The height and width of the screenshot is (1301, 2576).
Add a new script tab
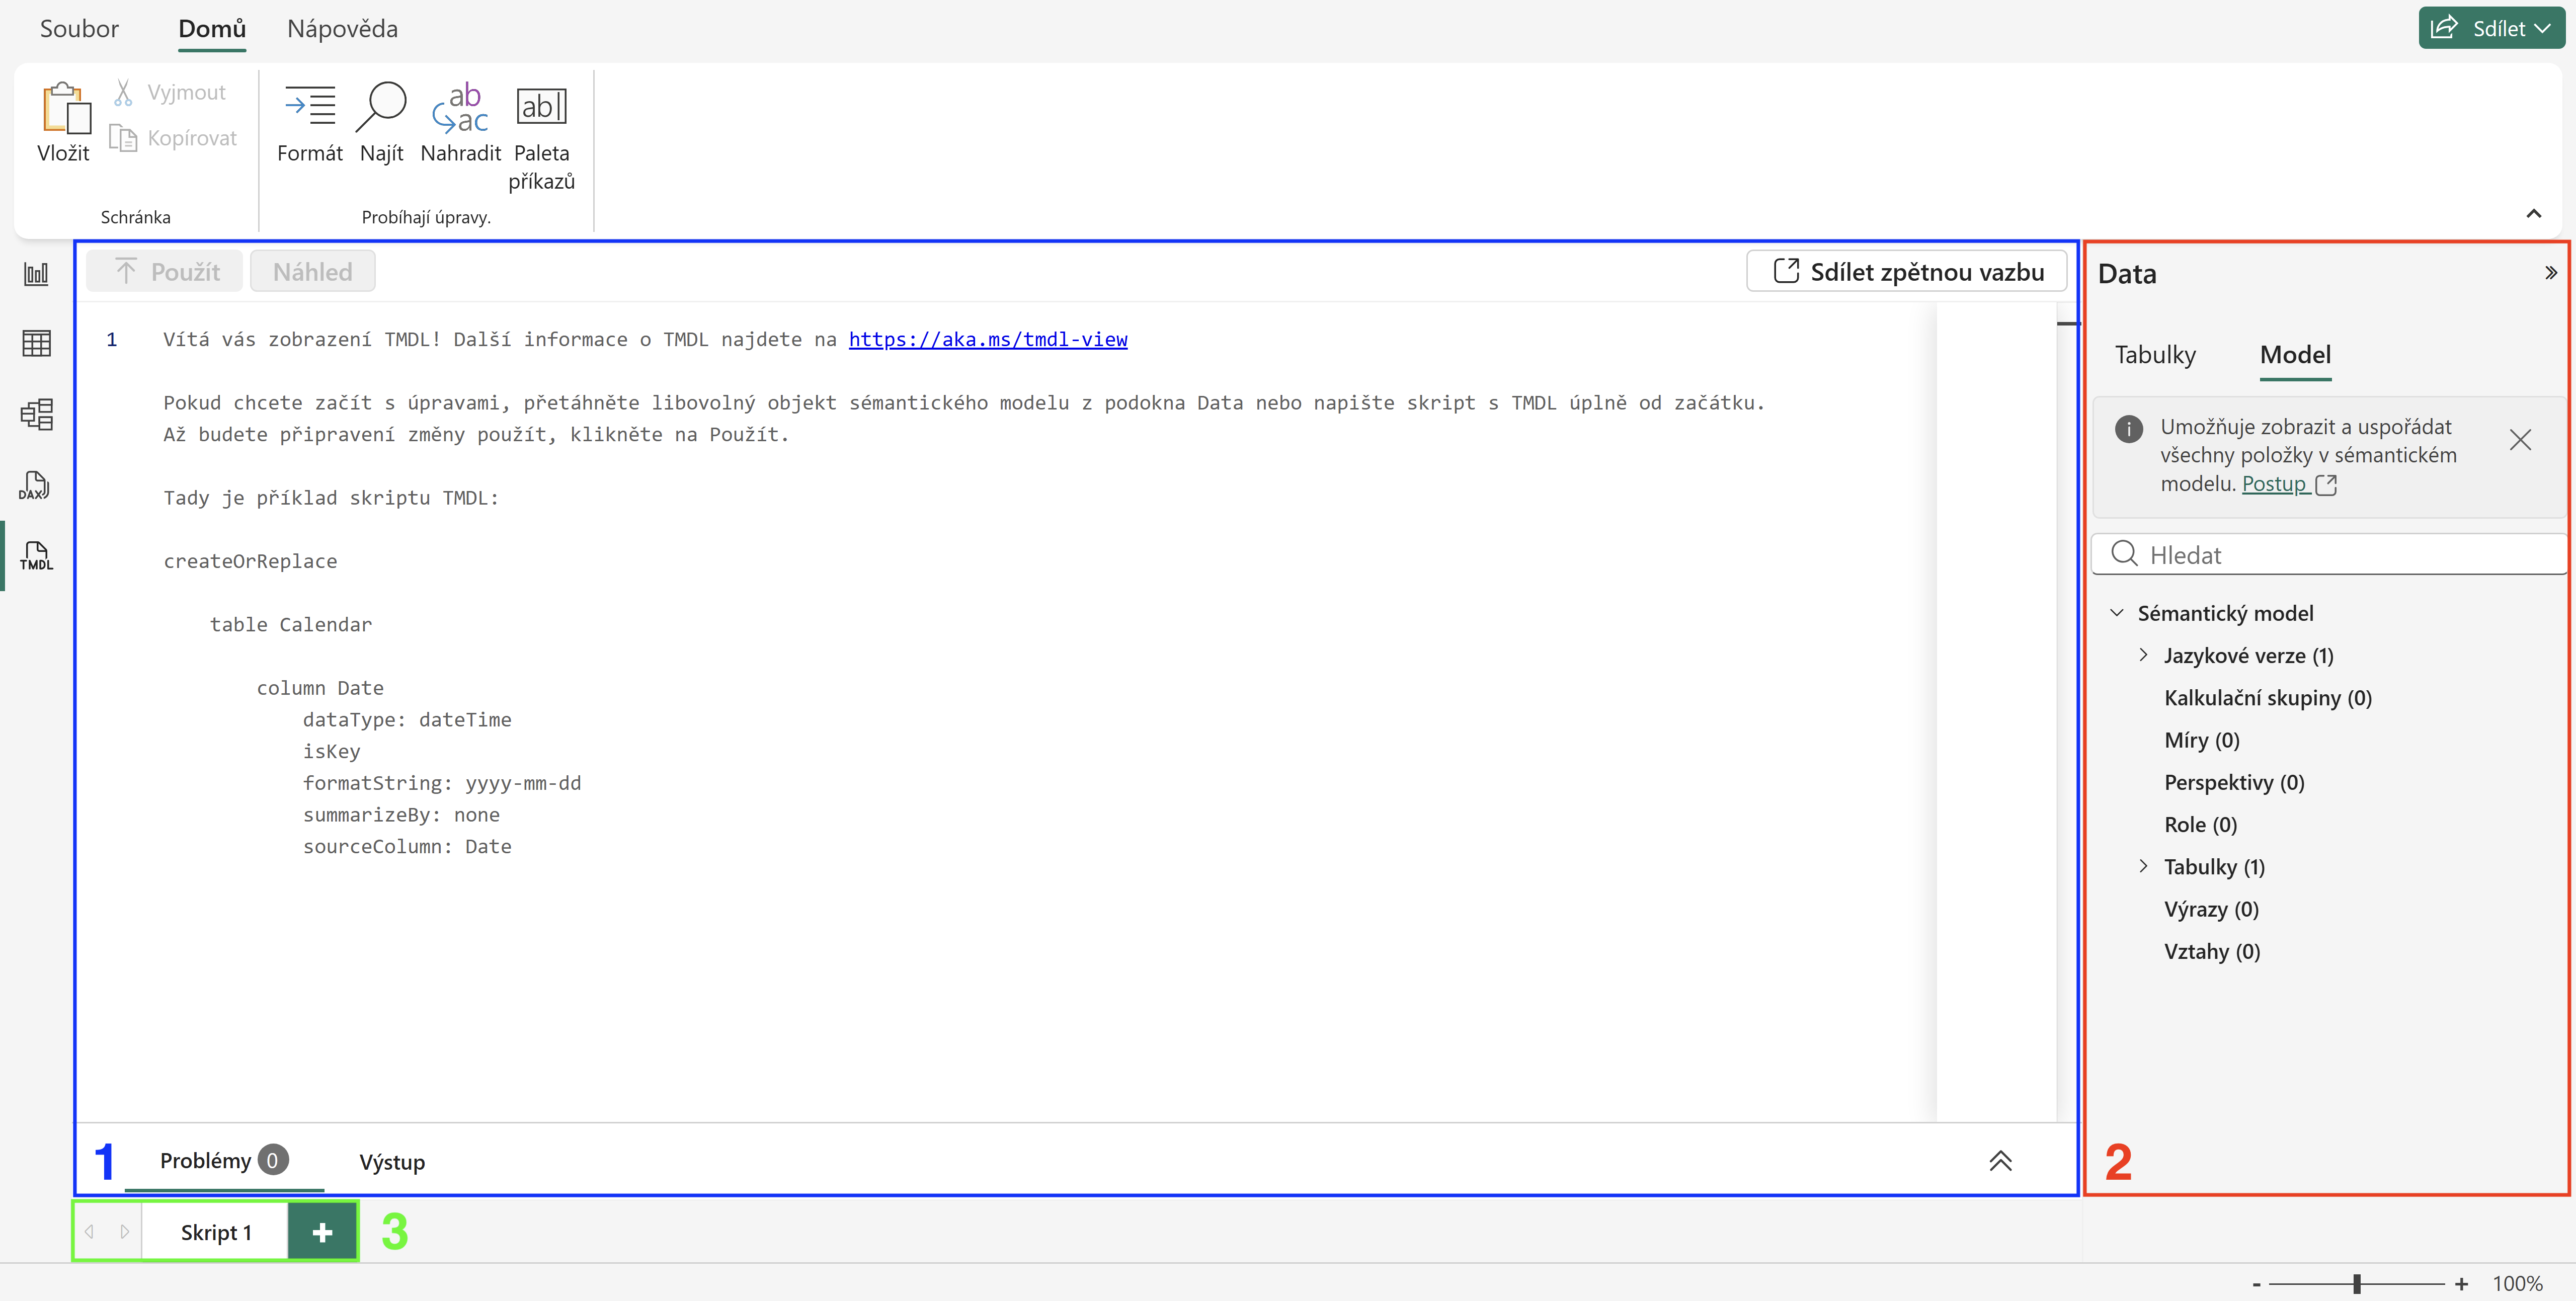[322, 1232]
